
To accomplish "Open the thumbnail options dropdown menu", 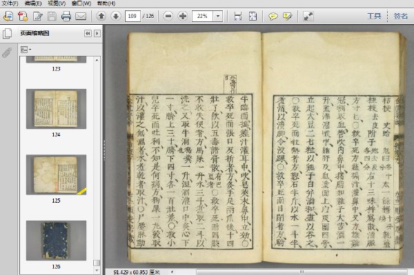I will [26, 50].
